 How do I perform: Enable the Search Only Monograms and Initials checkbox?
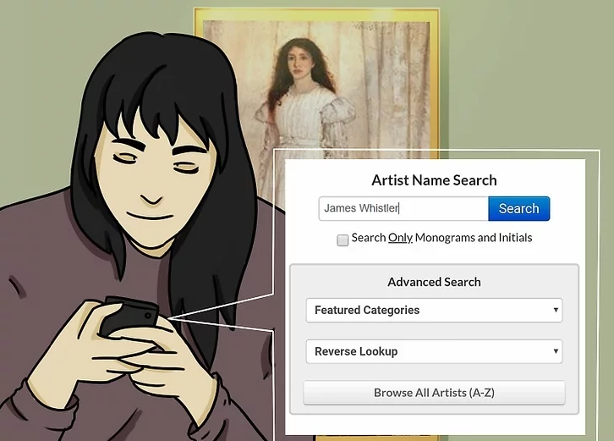(x=343, y=240)
